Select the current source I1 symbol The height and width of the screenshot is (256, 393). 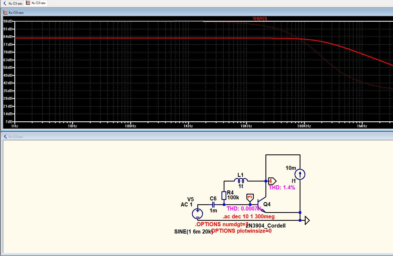click(x=300, y=174)
